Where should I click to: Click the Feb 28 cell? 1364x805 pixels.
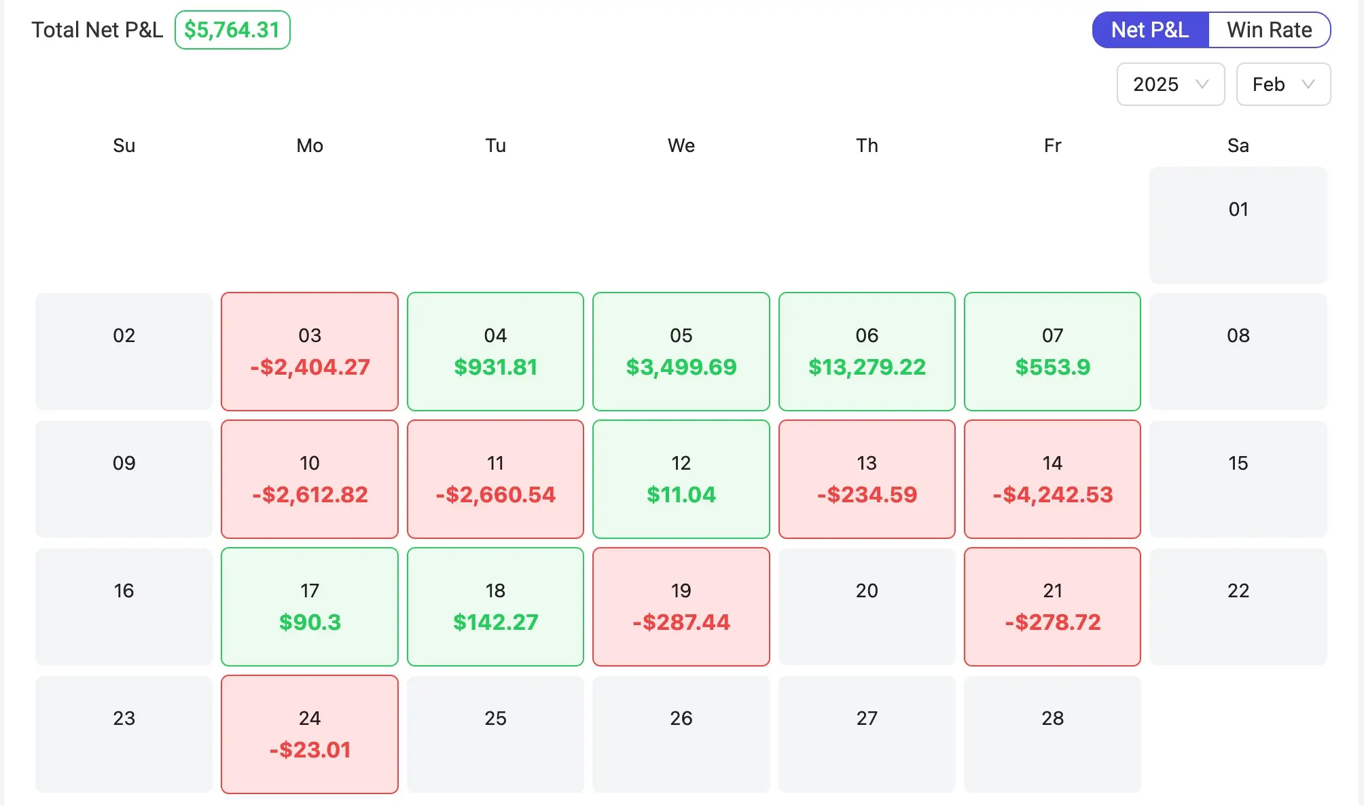[x=1052, y=734]
